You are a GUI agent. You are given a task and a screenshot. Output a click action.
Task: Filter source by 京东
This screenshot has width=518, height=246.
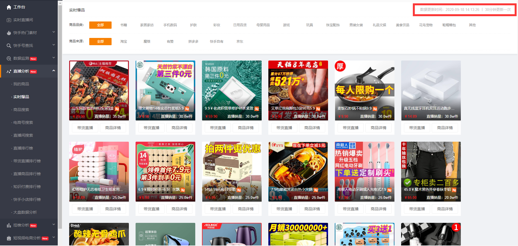pyautogui.click(x=240, y=42)
